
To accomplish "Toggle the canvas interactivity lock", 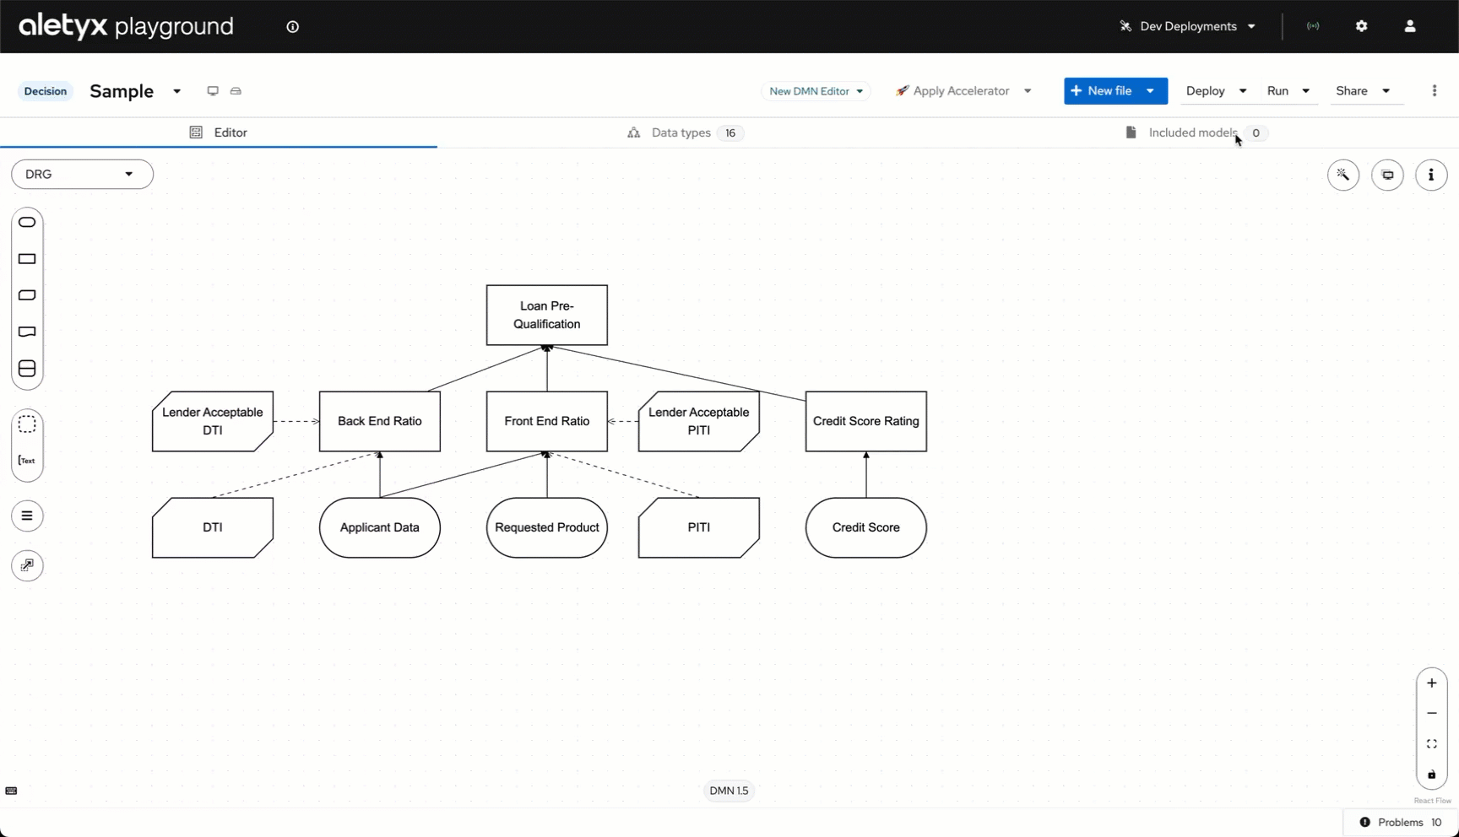I will (1432, 775).
